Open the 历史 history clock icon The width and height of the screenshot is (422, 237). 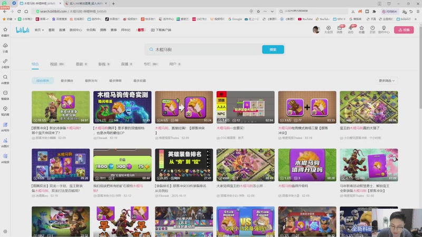click(x=372, y=29)
